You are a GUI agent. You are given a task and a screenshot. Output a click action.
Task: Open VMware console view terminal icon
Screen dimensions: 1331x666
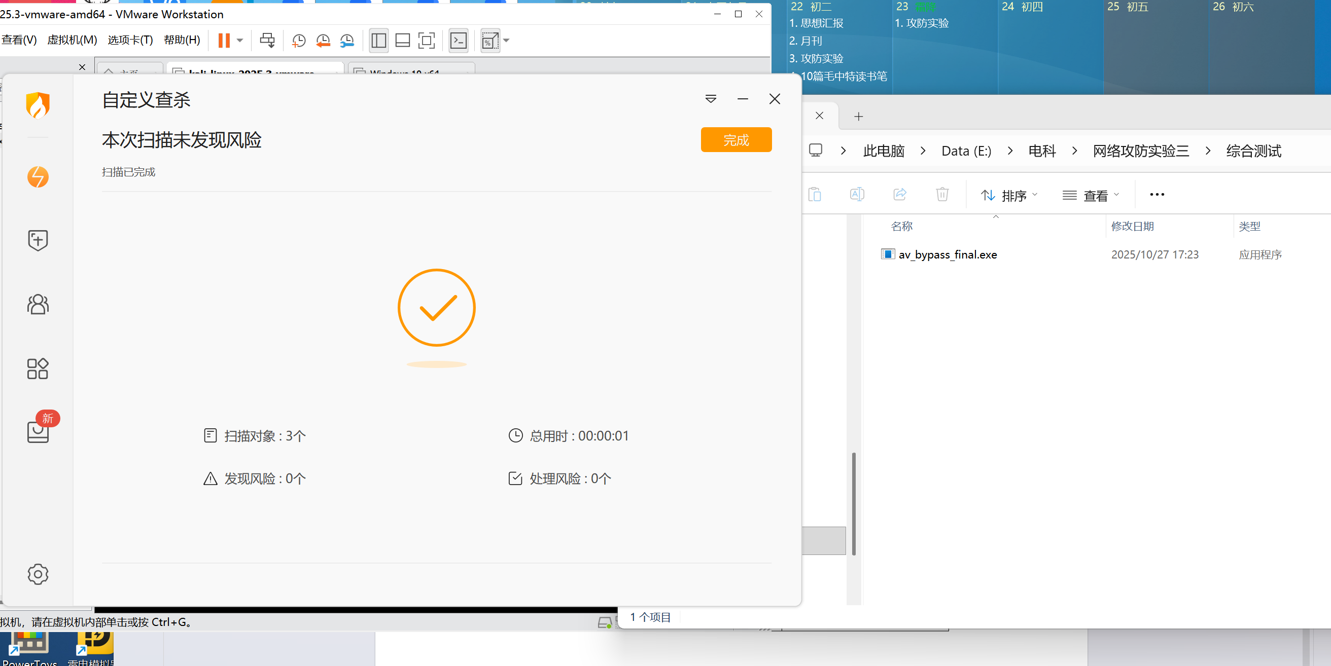(x=459, y=40)
